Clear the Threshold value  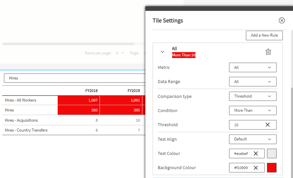pyautogui.click(x=268, y=125)
